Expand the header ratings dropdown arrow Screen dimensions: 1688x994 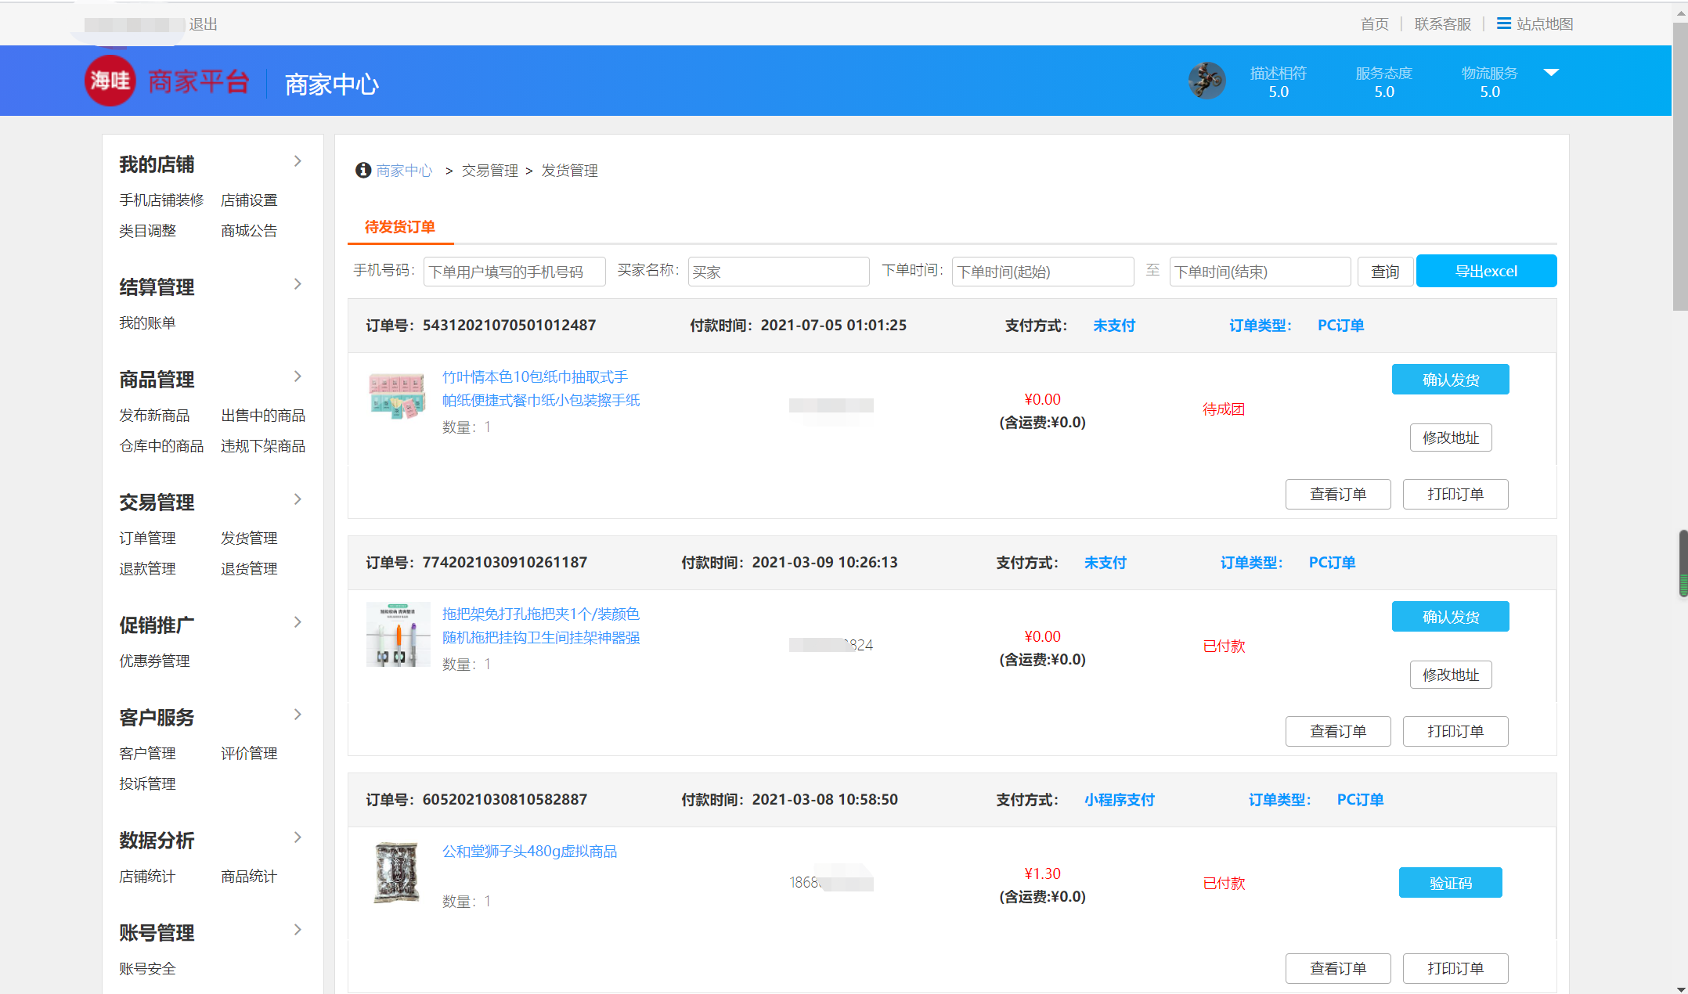1551,73
